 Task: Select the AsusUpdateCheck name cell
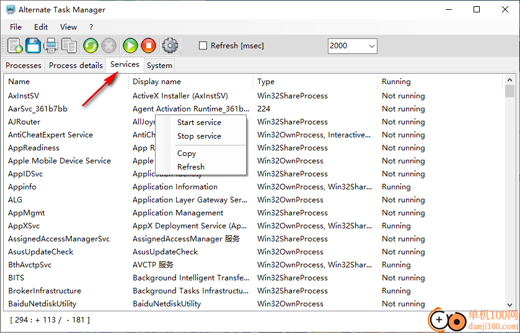(41, 252)
